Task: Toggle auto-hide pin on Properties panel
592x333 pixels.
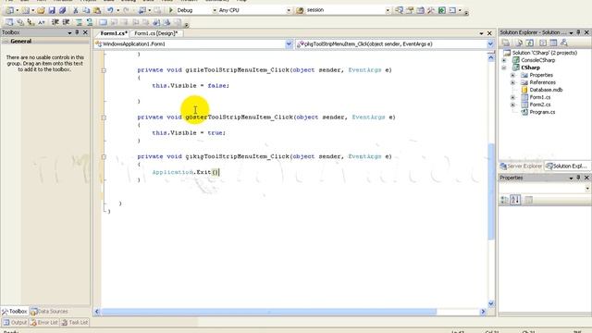Action: 578,178
